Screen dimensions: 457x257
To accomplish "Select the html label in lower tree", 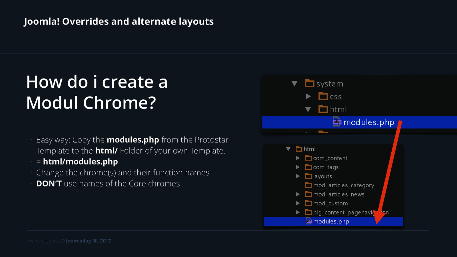I will (310, 149).
